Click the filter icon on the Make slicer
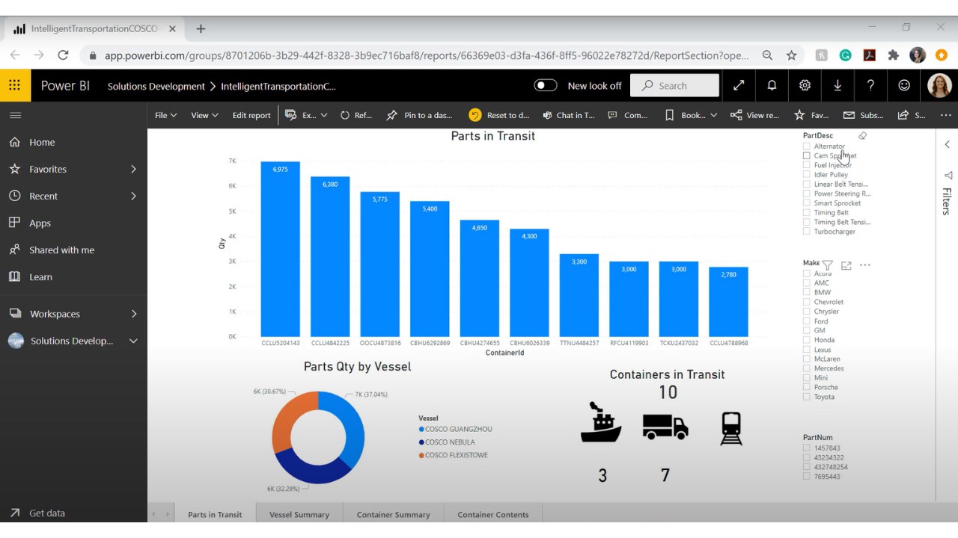958x538 pixels. click(827, 265)
